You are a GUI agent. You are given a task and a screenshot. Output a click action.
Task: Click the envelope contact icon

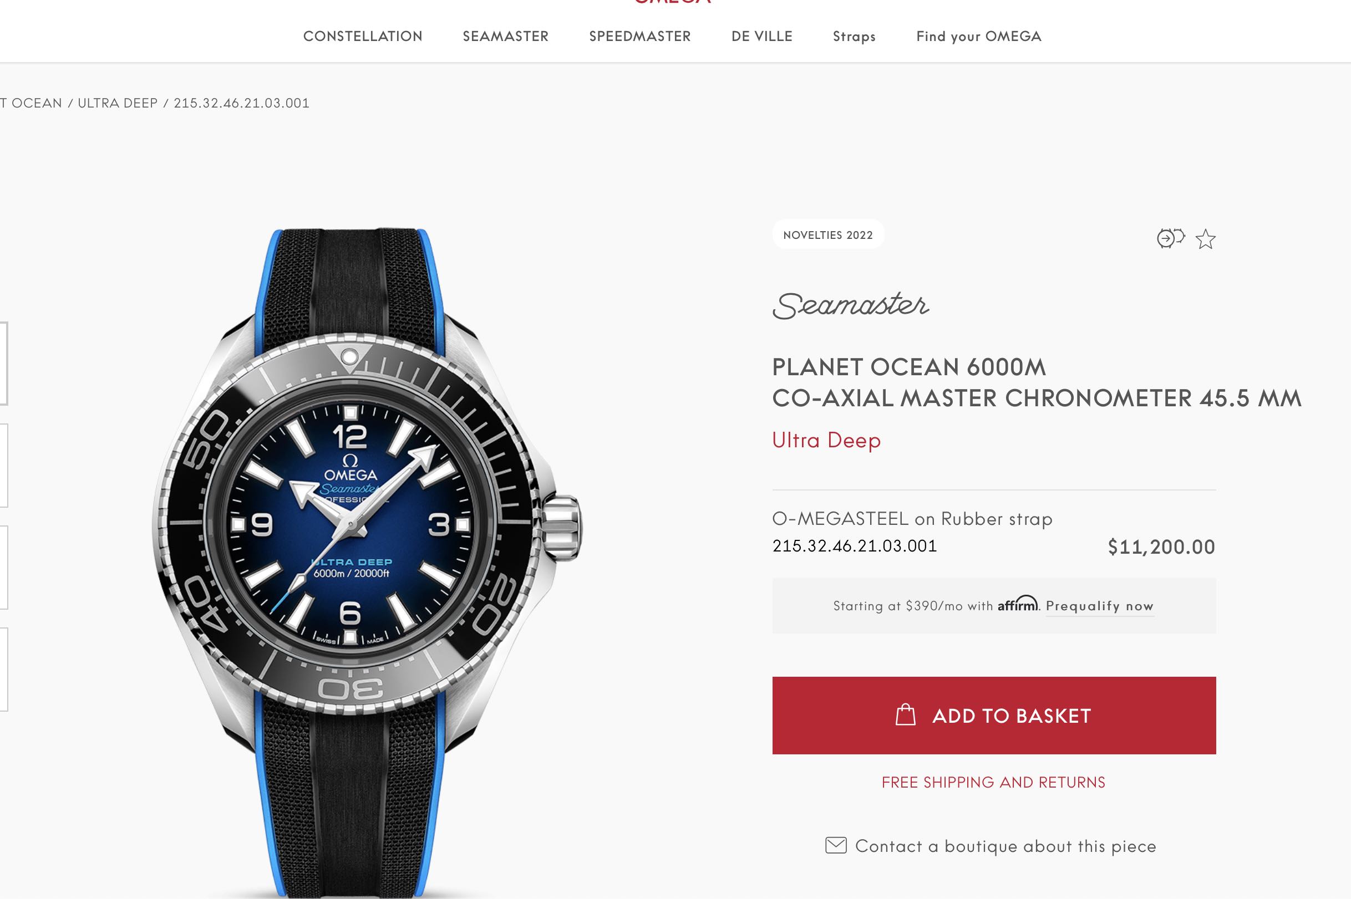point(836,845)
